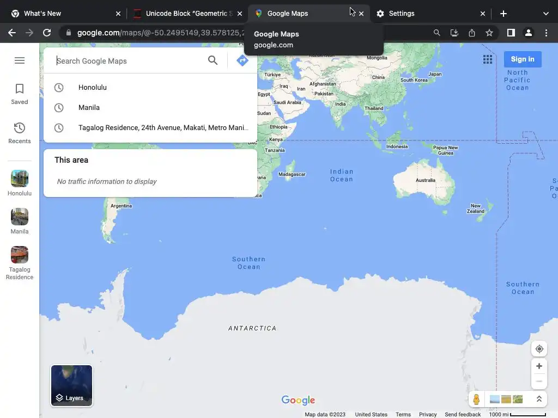Screen dimensions: 558x418
Task: Open the Google Maps hamburger menu
Action: coord(20,60)
